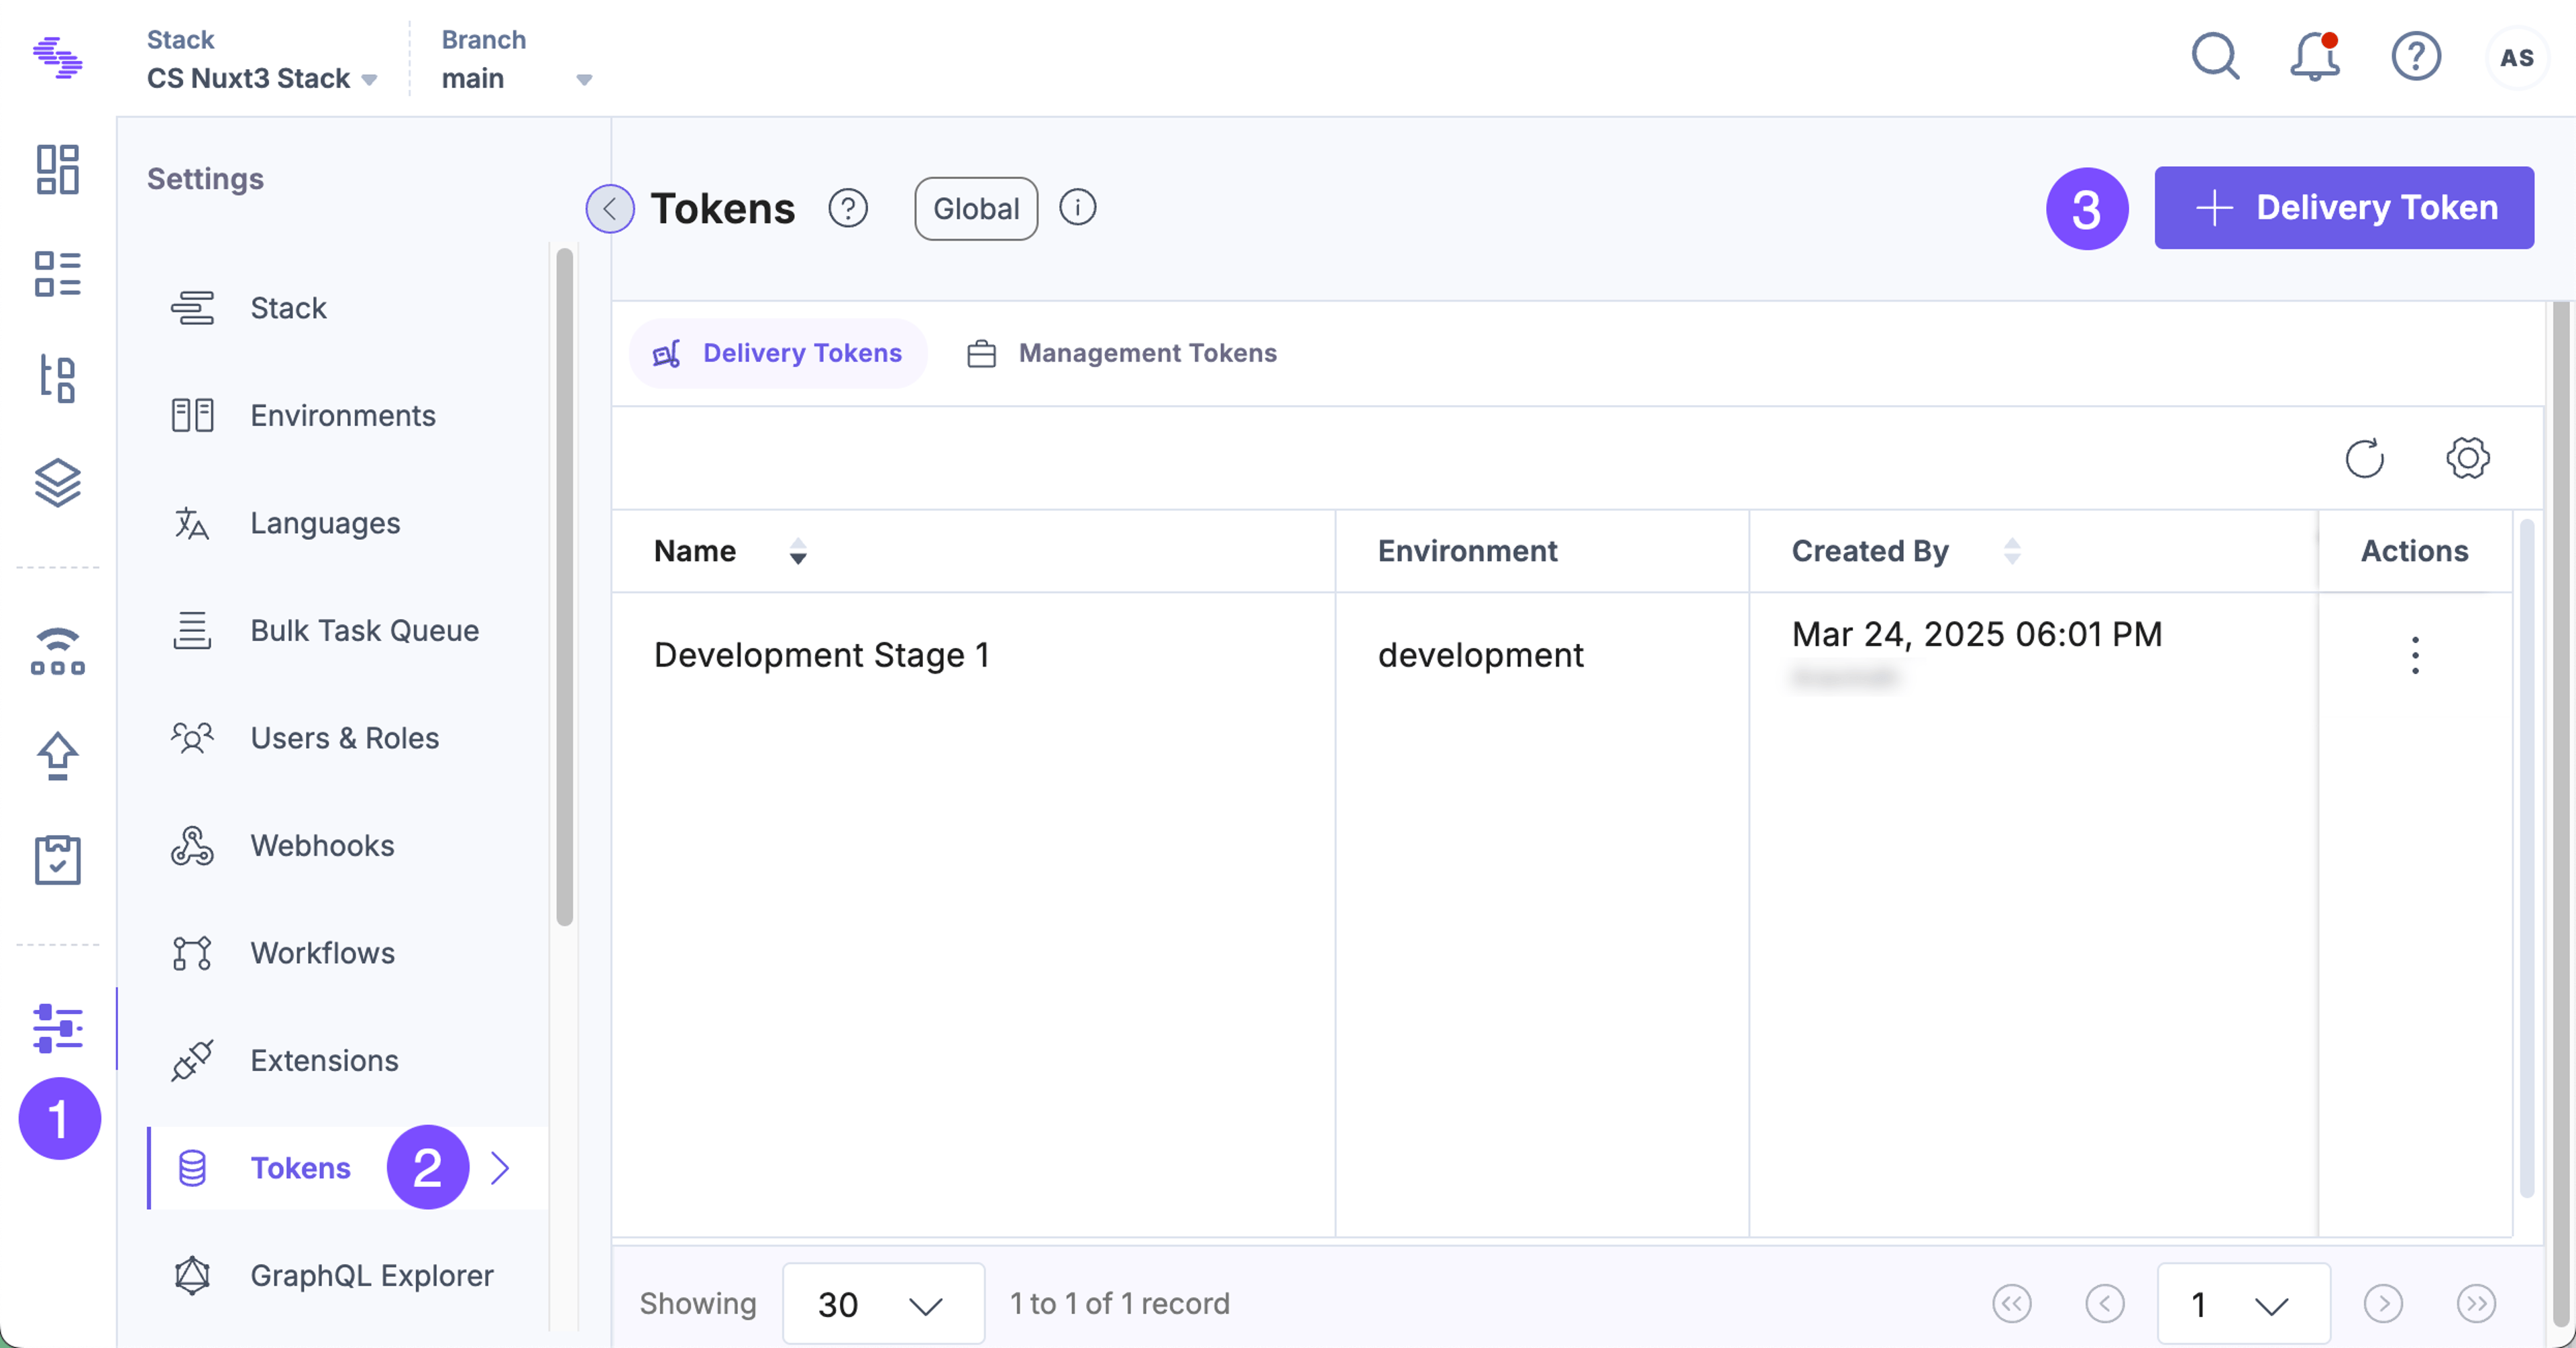The image size is (2576, 1348).
Task: Open the Stack dropdown CS Nuxt3 Stack
Action: tap(262, 78)
